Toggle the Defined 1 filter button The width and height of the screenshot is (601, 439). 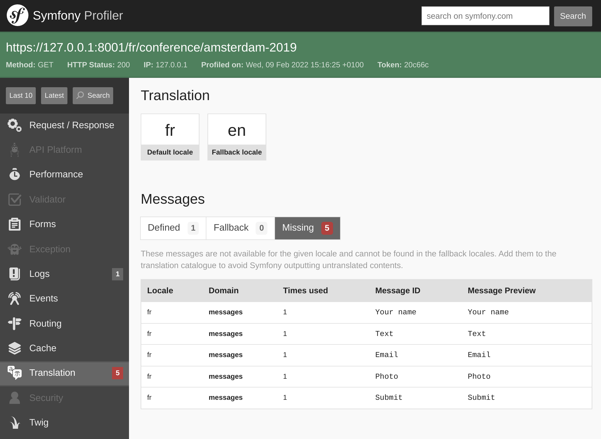(x=172, y=228)
